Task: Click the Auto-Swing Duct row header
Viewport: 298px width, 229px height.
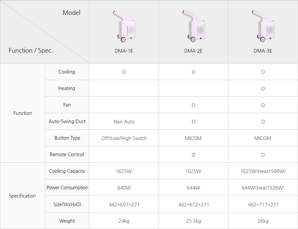Action: click(x=67, y=121)
